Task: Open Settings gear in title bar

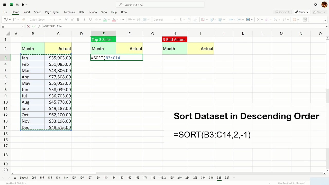Action: [315, 5]
